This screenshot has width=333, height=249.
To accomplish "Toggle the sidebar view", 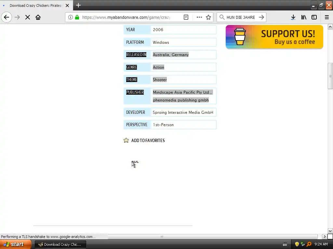I will 314,17.
